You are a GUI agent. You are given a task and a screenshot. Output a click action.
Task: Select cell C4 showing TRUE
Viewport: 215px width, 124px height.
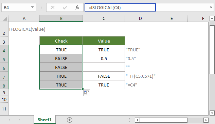tap(104, 50)
